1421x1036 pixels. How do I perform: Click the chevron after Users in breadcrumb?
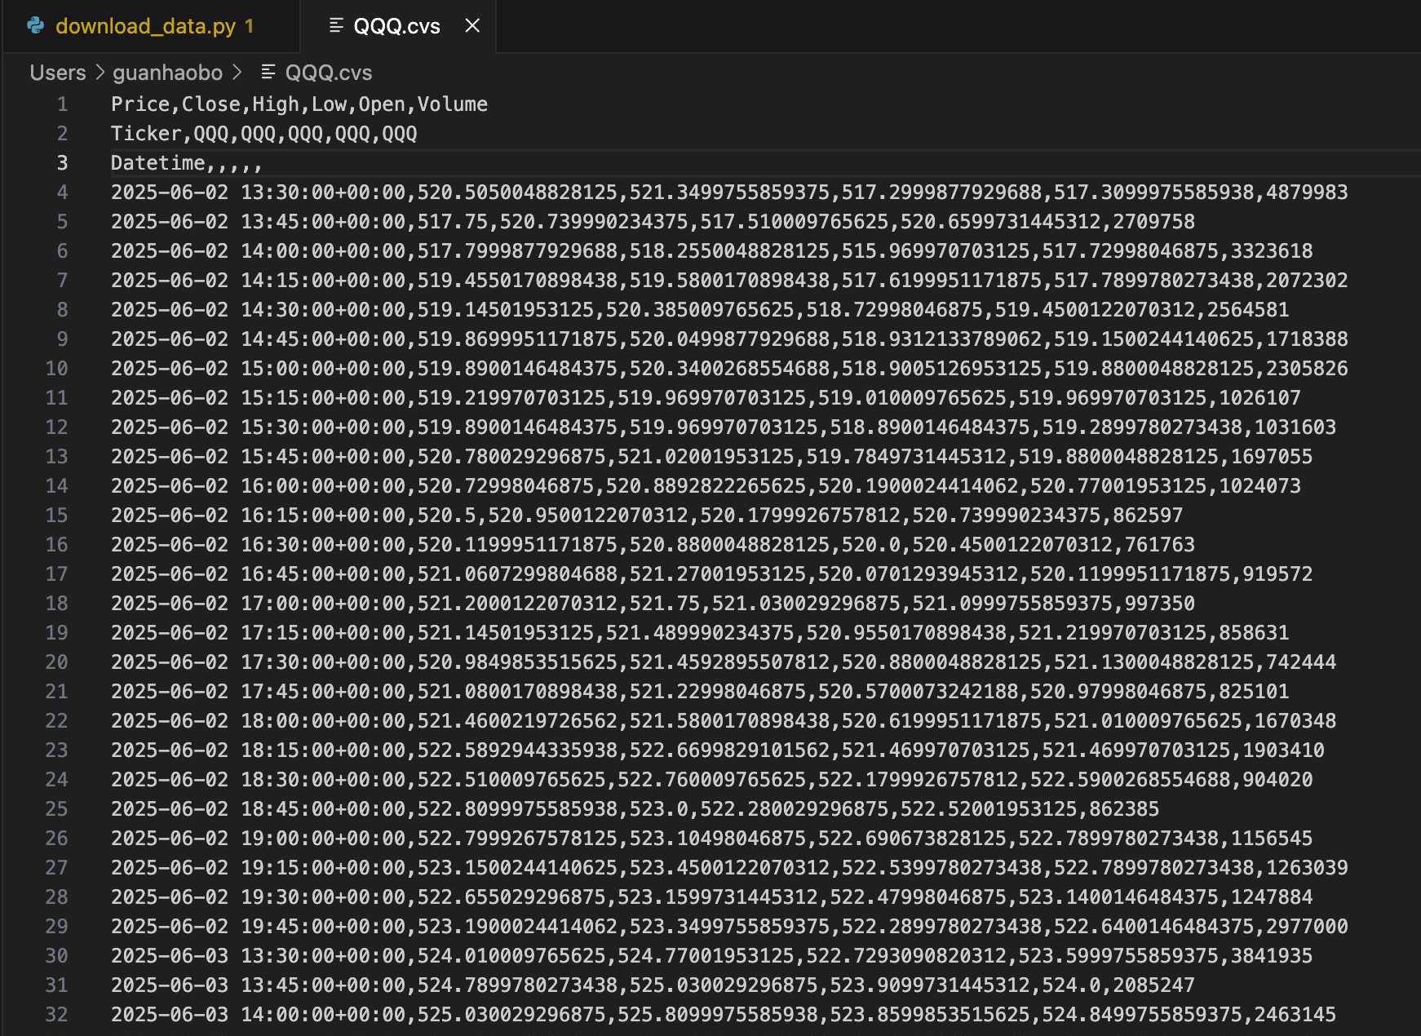point(100,73)
